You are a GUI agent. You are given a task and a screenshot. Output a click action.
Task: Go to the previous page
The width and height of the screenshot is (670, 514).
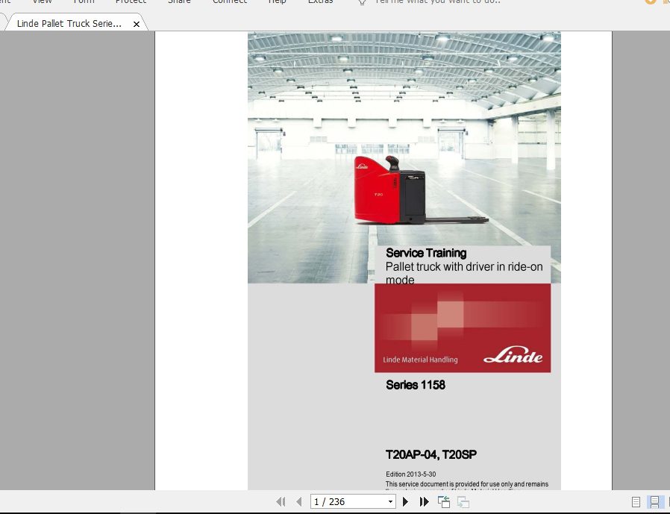point(299,501)
